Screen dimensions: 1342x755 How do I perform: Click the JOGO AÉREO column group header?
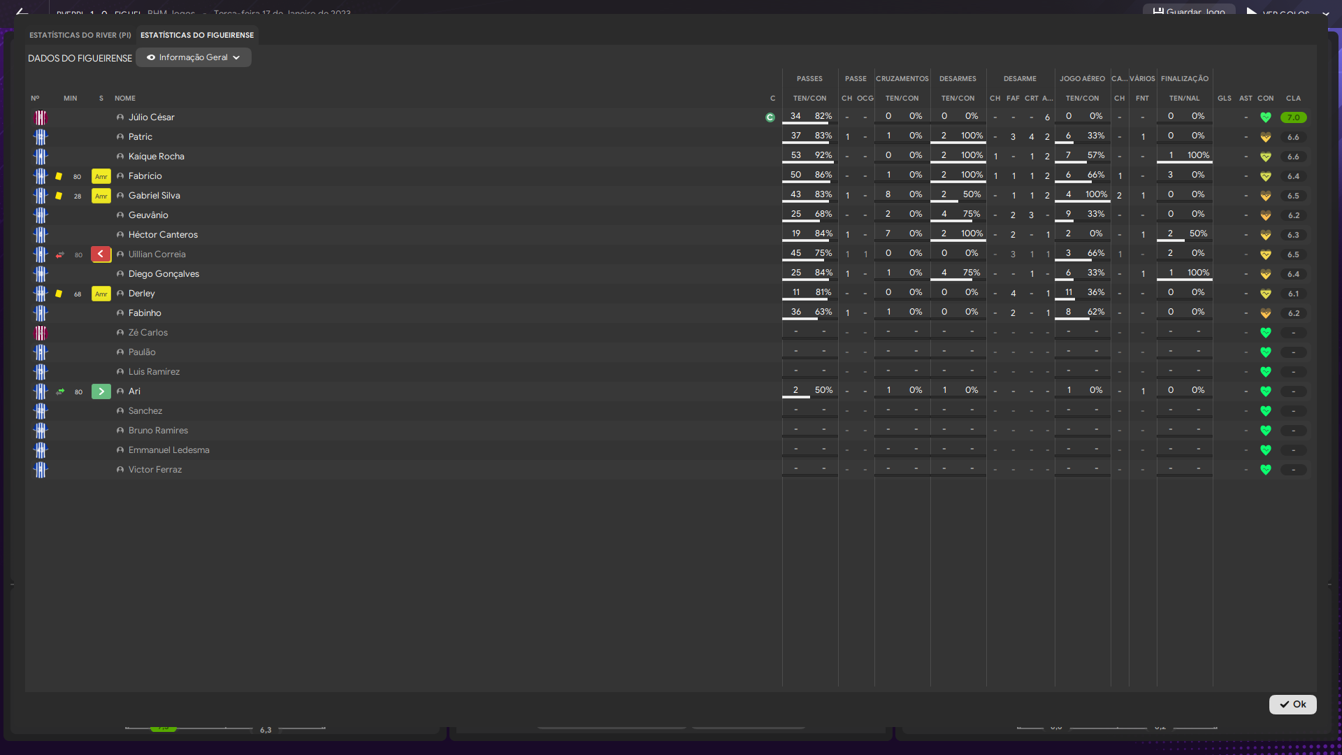pyautogui.click(x=1082, y=79)
